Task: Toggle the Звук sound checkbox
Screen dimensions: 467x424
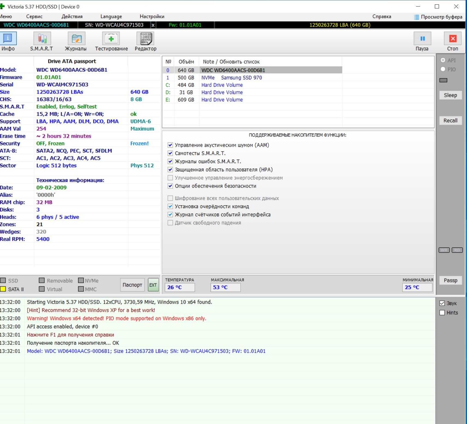Action: [442, 303]
